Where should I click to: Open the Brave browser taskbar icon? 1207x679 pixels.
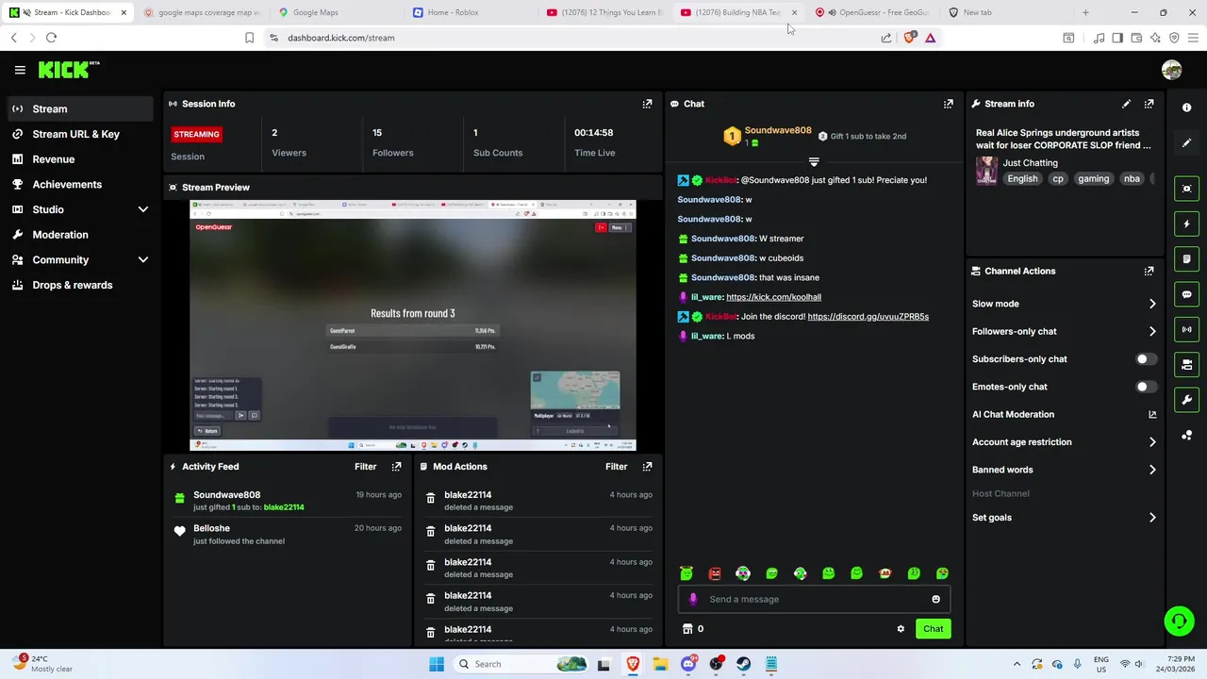point(632,664)
